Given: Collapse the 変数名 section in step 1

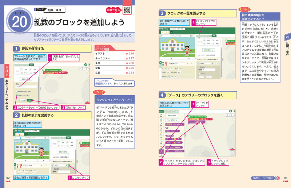Looking at the screenshot, I should click(15, 84).
